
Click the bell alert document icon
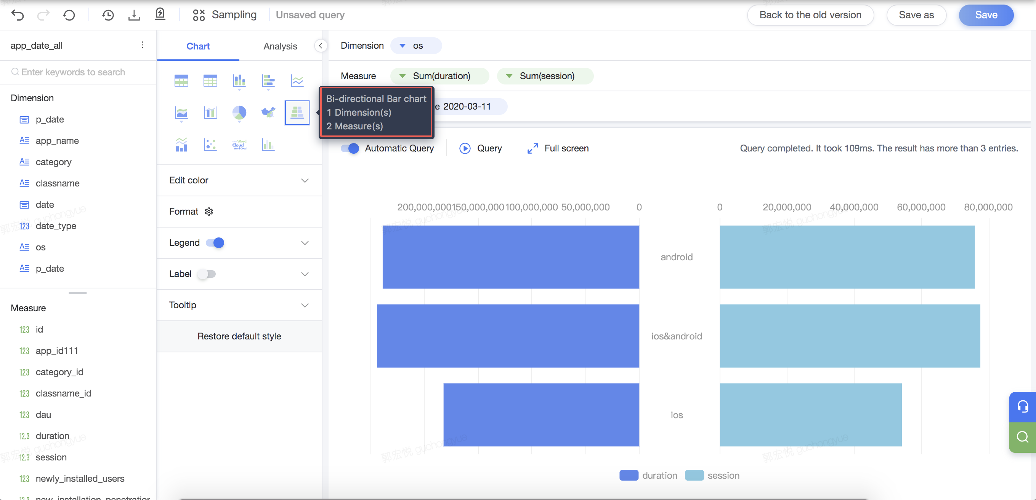(160, 15)
